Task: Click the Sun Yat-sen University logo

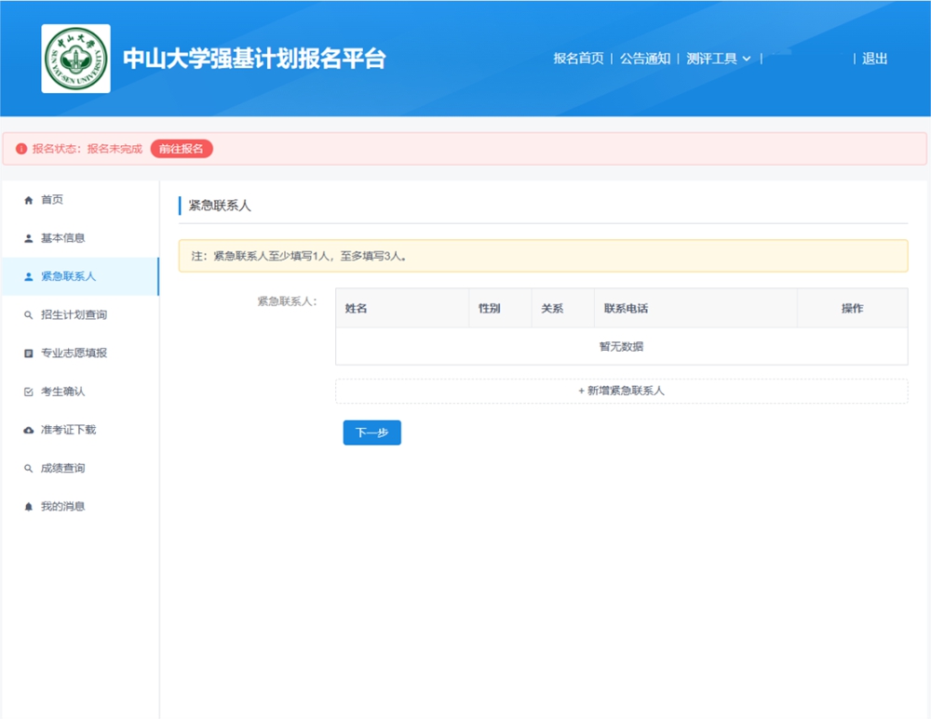Action: point(75,59)
